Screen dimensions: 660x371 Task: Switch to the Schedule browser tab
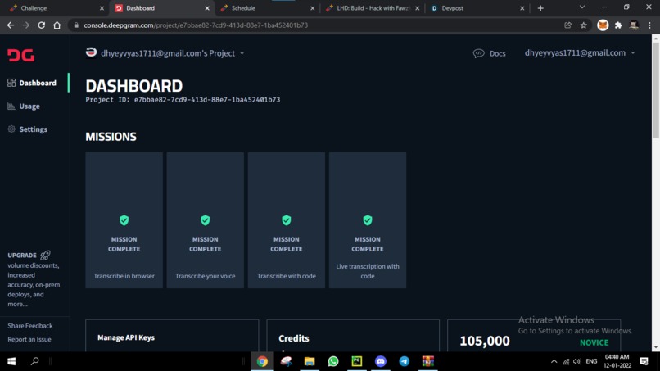tap(267, 8)
